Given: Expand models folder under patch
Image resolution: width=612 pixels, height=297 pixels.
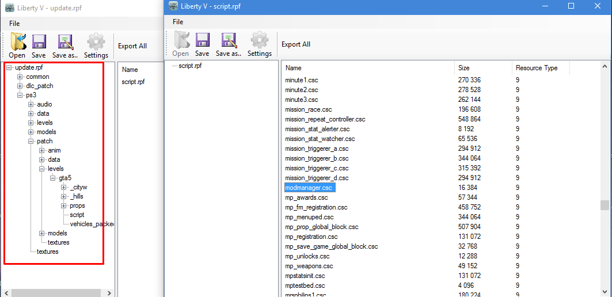Looking at the screenshot, I should coord(42,233).
